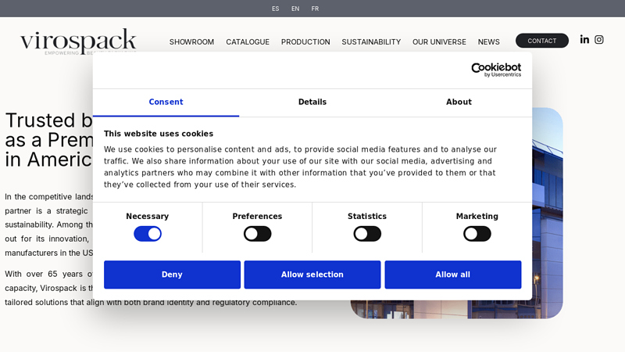Click the Virospack logo in header
This screenshot has width=625, height=352.
click(78, 41)
